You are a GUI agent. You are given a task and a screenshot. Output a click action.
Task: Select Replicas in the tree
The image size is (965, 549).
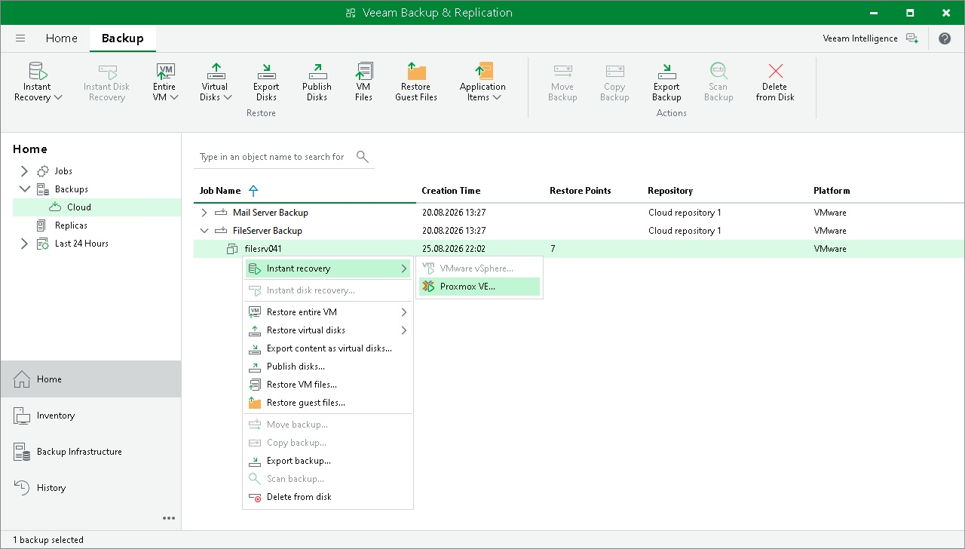pyautogui.click(x=71, y=225)
